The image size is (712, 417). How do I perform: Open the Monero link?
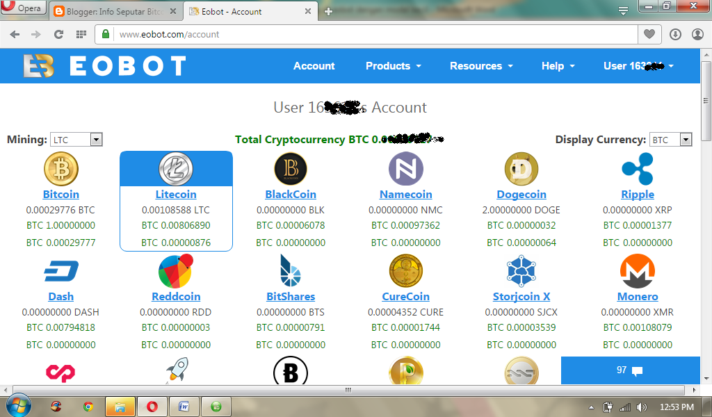point(638,296)
